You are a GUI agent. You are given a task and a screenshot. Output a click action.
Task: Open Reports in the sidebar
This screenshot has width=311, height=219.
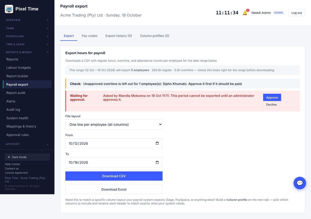click(x=27, y=59)
